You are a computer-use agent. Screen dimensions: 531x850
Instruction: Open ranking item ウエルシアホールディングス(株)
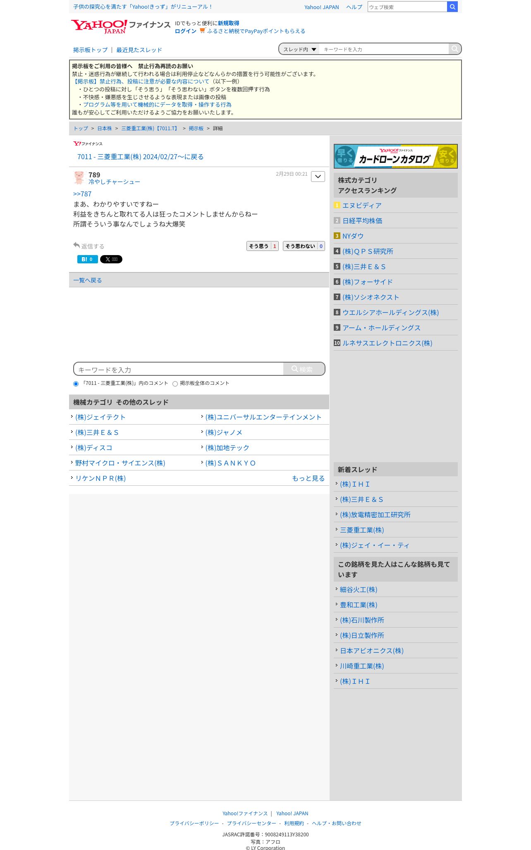(390, 313)
